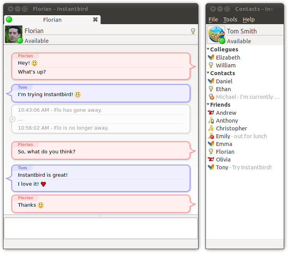Viewport: 288px width, 253px height.
Task: Click the AIM mobile icon beside Anthony
Action: pos(211,120)
